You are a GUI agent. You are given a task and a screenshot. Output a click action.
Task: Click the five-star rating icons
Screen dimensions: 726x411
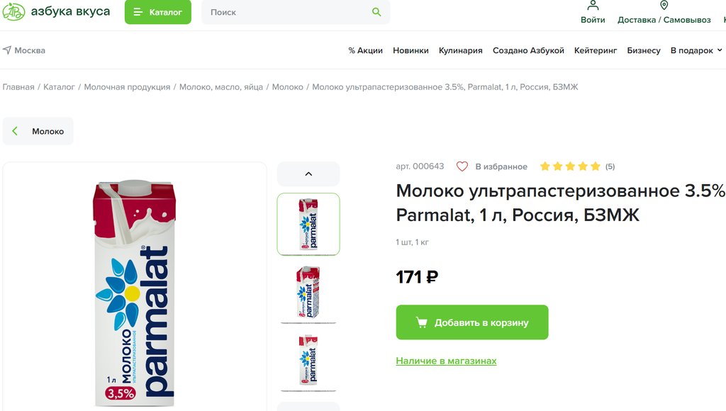click(x=570, y=167)
